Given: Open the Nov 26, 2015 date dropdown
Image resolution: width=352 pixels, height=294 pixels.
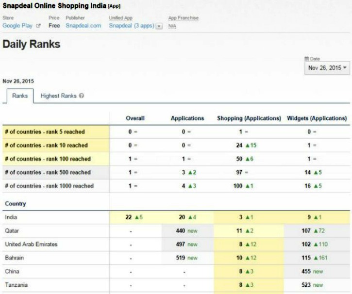Looking at the screenshot, I should click(x=327, y=68).
